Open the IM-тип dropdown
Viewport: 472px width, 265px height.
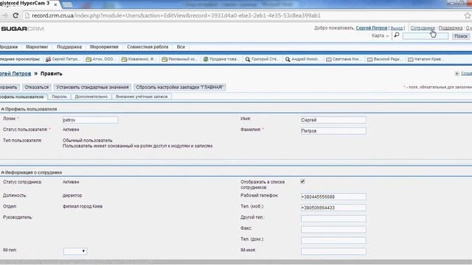[x=75, y=251]
